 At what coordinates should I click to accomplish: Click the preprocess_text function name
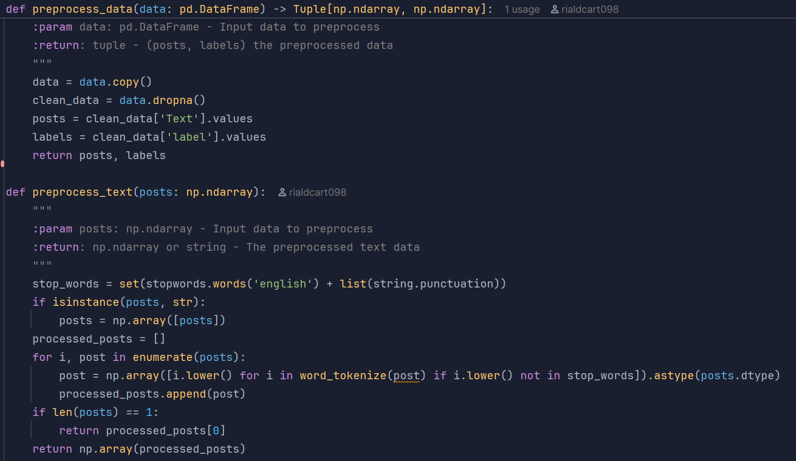(x=82, y=192)
